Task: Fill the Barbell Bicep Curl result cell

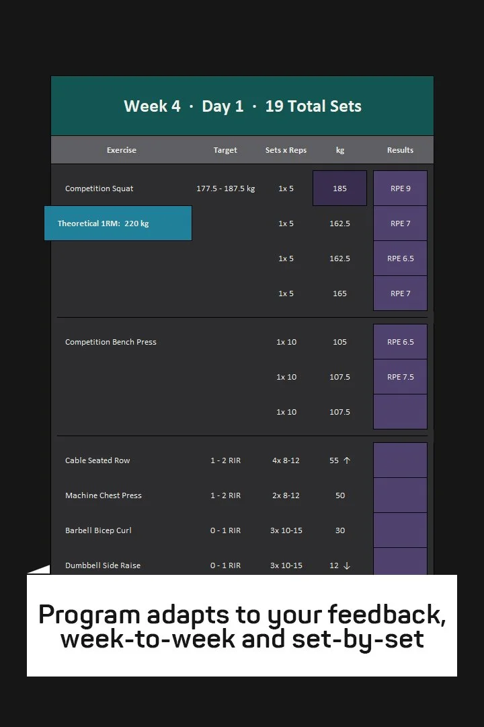Action: [x=400, y=530]
